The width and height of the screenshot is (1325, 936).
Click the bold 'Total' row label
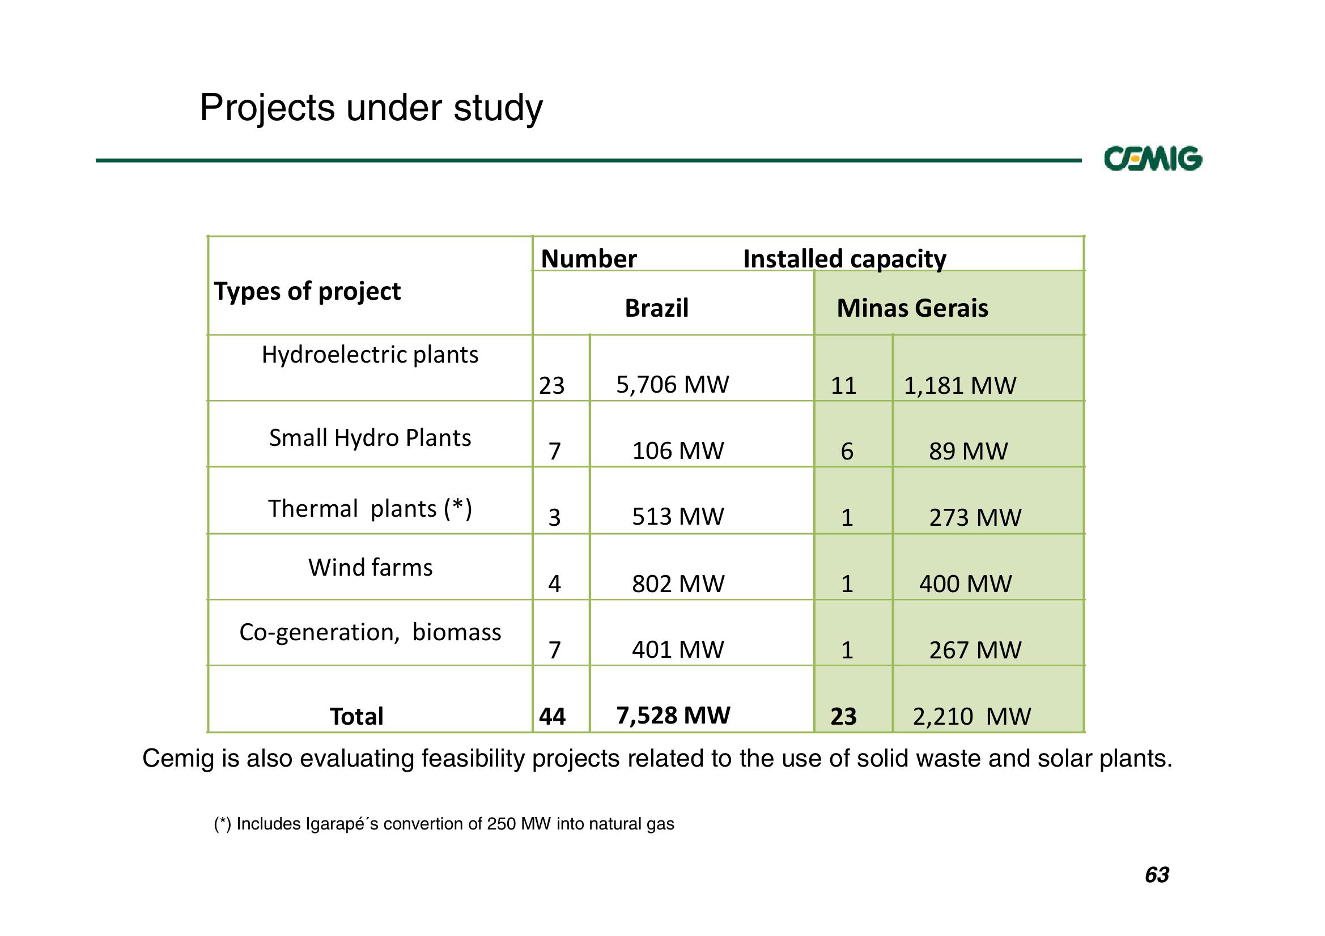pyautogui.click(x=356, y=717)
